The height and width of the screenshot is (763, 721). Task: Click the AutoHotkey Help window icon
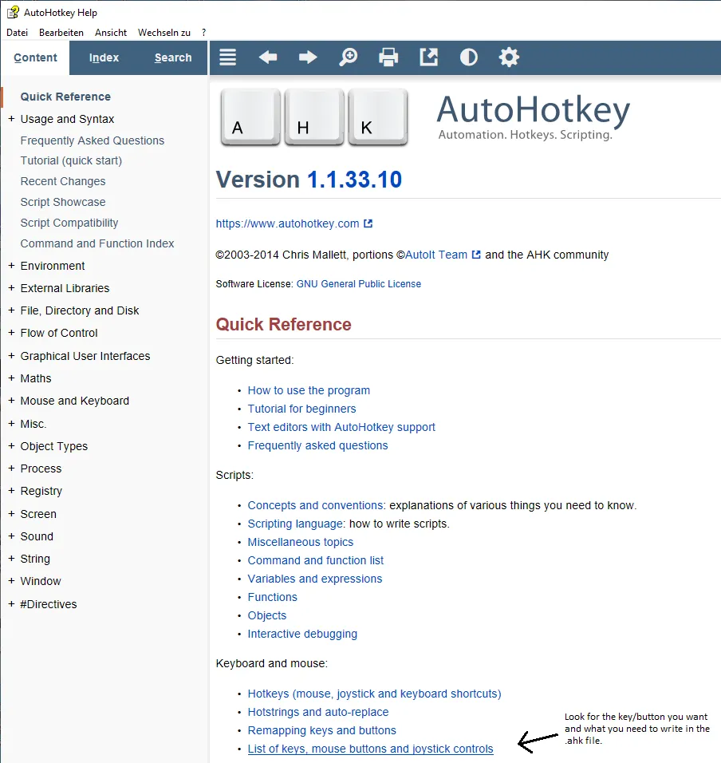click(13, 12)
